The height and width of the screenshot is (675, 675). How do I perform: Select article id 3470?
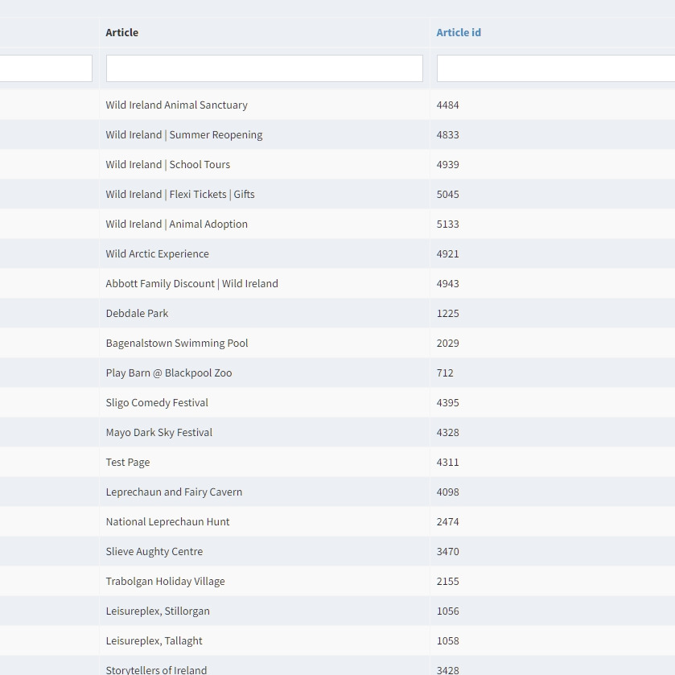pyautogui.click(x=447, y=550)
